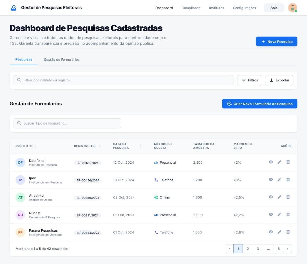Click Exportar button
This screenshot has width=307, height=264.
(x=279, y=80)
